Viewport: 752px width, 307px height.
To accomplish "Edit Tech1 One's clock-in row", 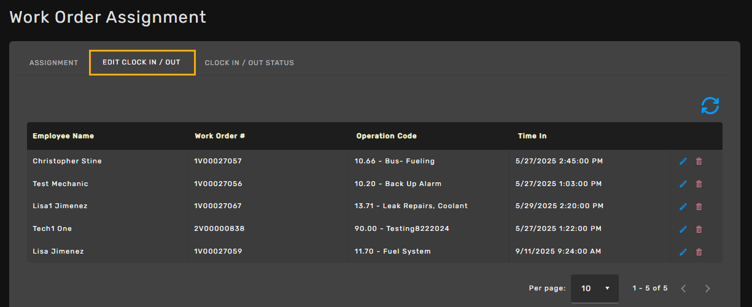I will point(683,229).
